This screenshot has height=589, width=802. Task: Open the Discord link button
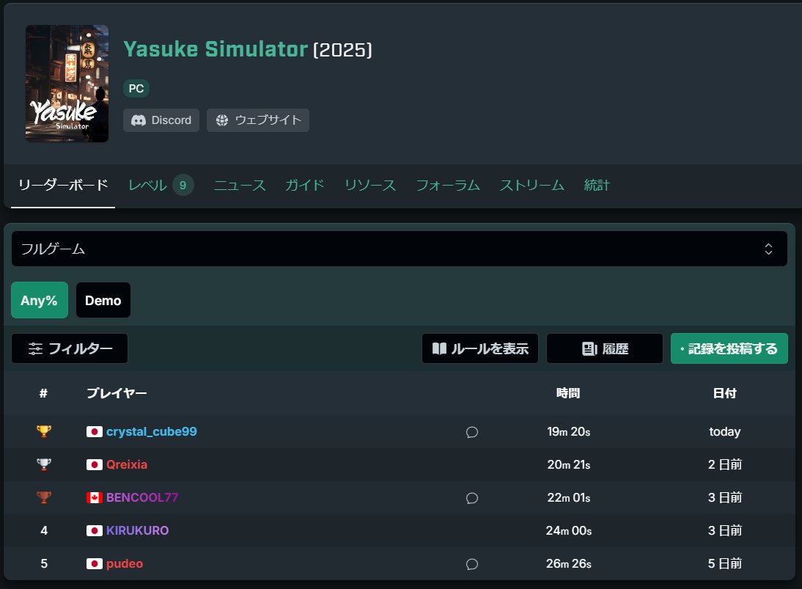click(x=161, y=120)
